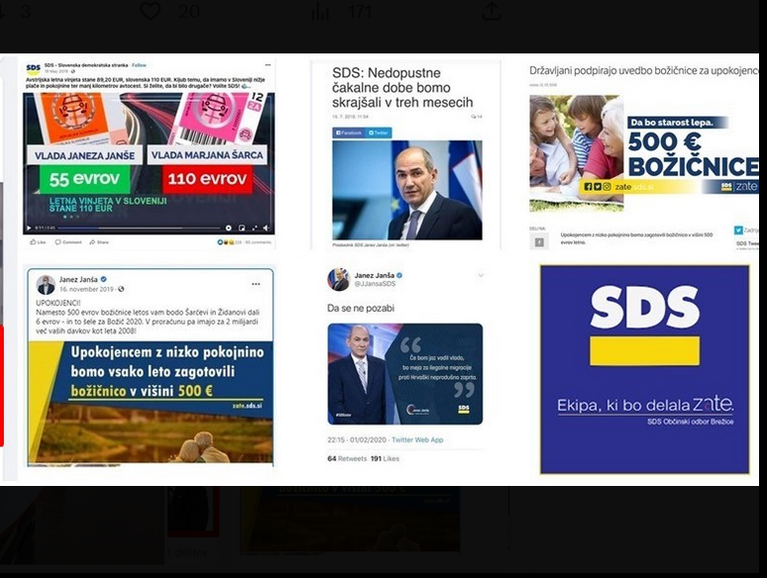Open photo of SDS president at flags
Image resolution: width=767 pixels, height=578 pixels.
(407, 190)
